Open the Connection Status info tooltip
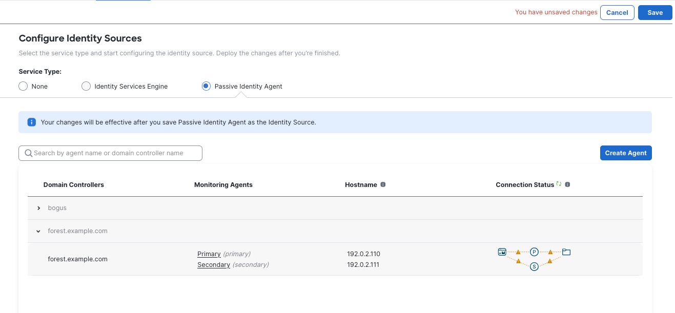Viewport: 675px width, 313px height. (567, 184)
